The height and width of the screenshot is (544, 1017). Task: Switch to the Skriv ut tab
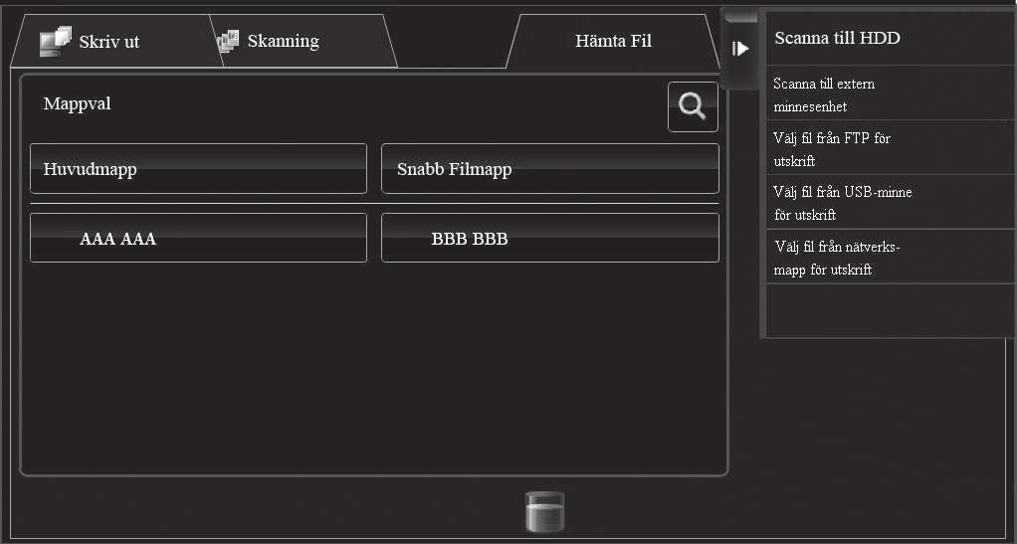pos(116,41)
